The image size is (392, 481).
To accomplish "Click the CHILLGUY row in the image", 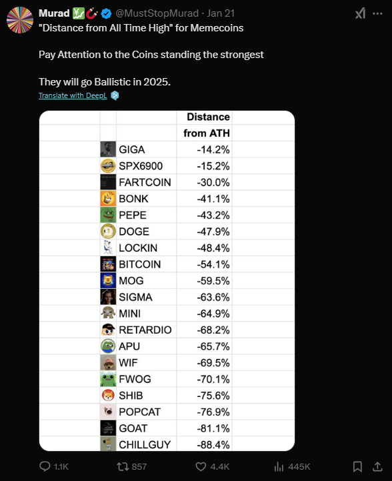I will (166, 444).
